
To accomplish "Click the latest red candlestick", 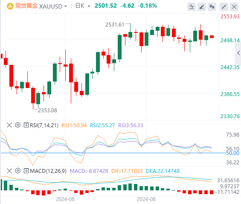I will (212, 36).
